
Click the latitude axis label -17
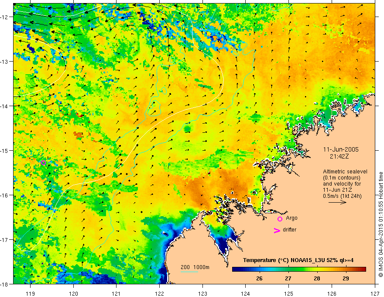(x=4, y=240)
